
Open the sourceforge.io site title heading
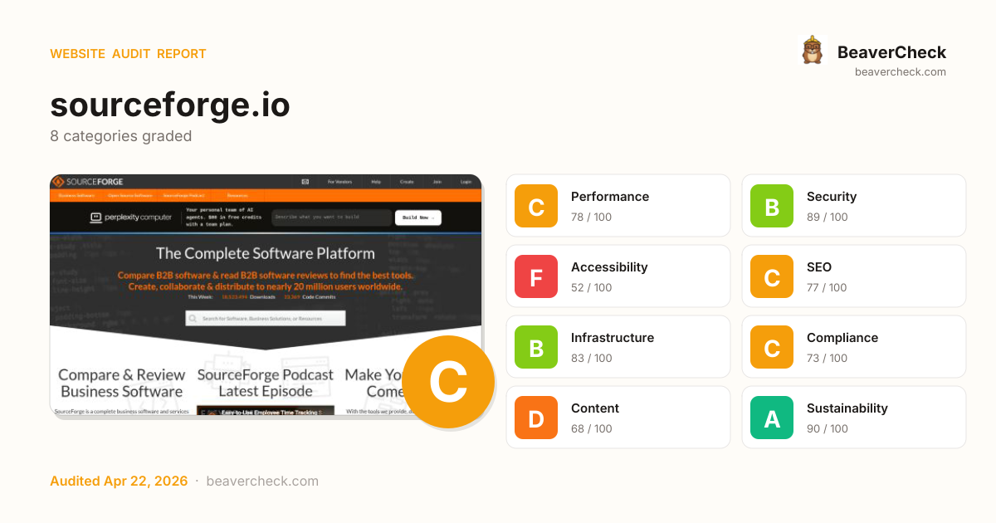tap(170, 105)
